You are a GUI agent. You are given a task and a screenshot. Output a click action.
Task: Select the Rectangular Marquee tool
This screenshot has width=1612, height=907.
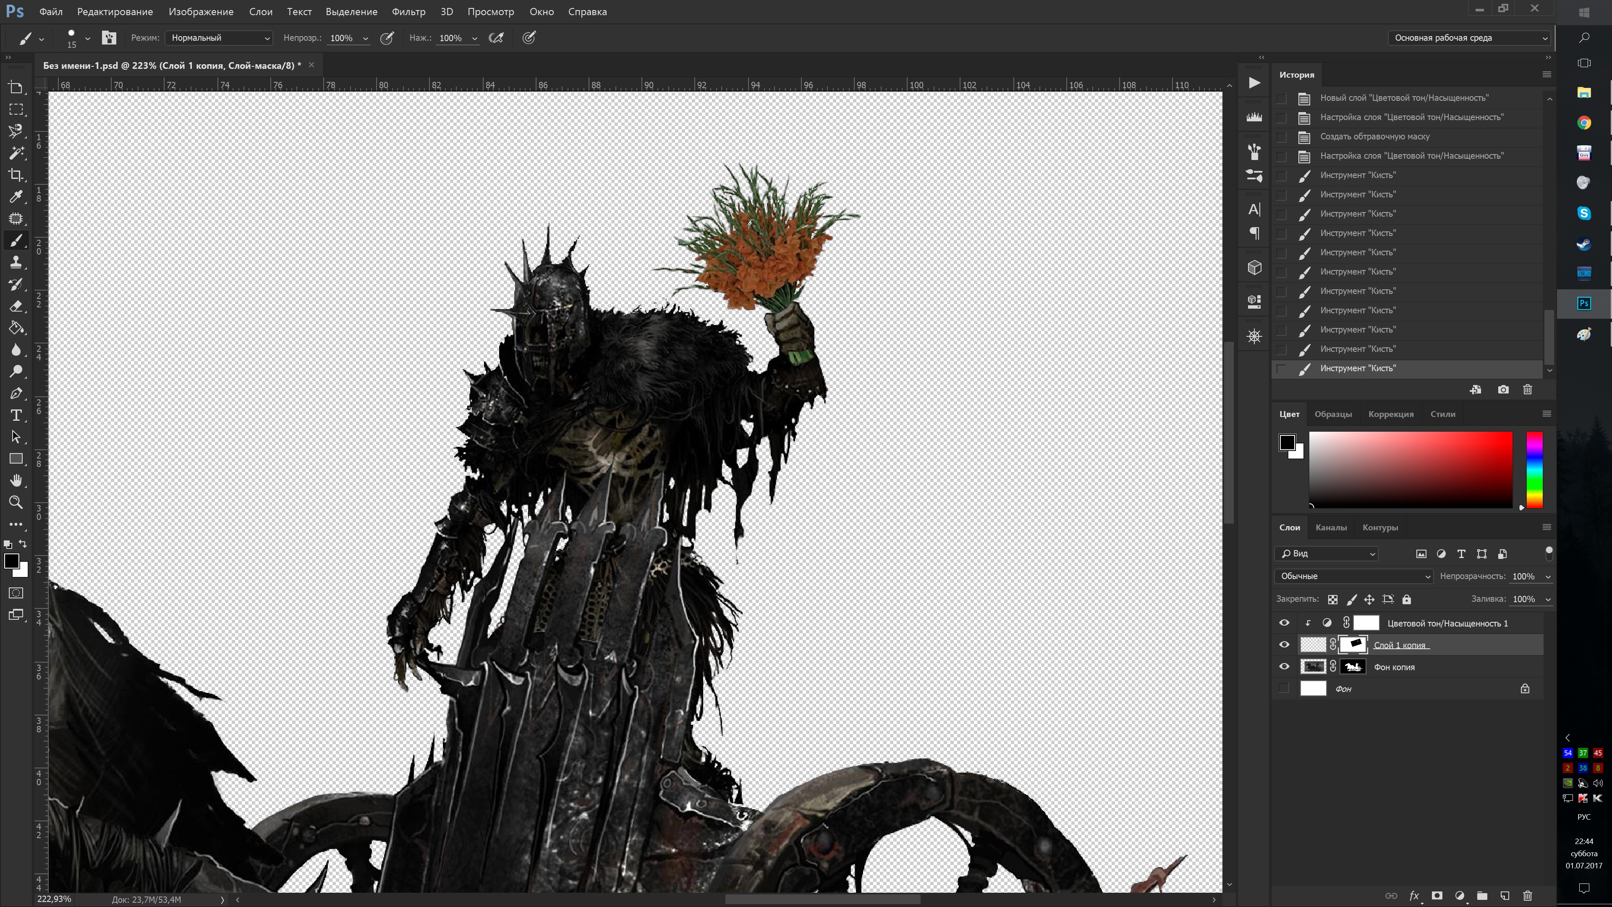[16, 110]
